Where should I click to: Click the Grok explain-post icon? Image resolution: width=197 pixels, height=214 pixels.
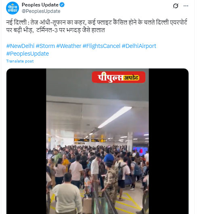176,6
